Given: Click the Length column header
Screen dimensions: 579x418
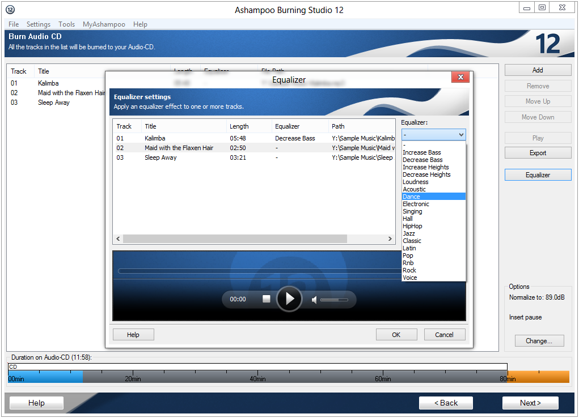Looking at the screenshot, I should pos(249,126).
